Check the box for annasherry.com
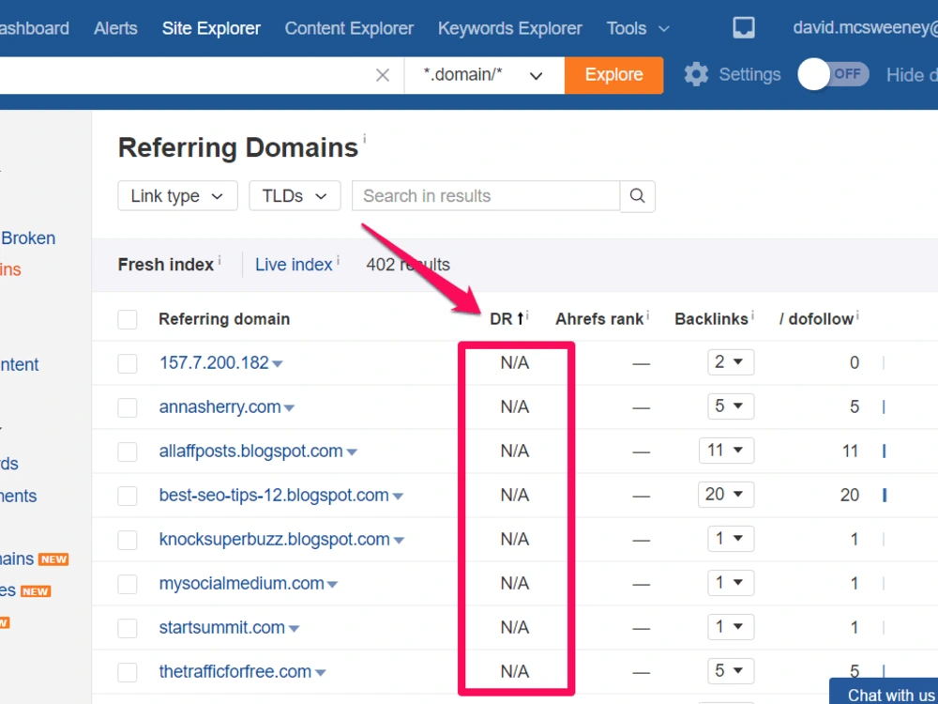This screenshot has width=938, height=704. (x=128, y=407)
